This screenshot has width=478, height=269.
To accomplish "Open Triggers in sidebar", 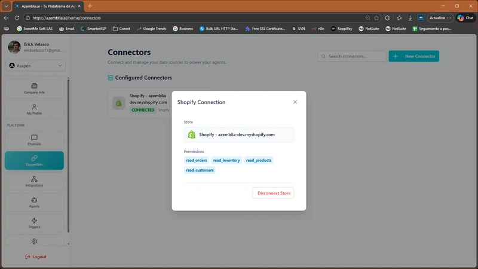I will click(x=34, y=223).
